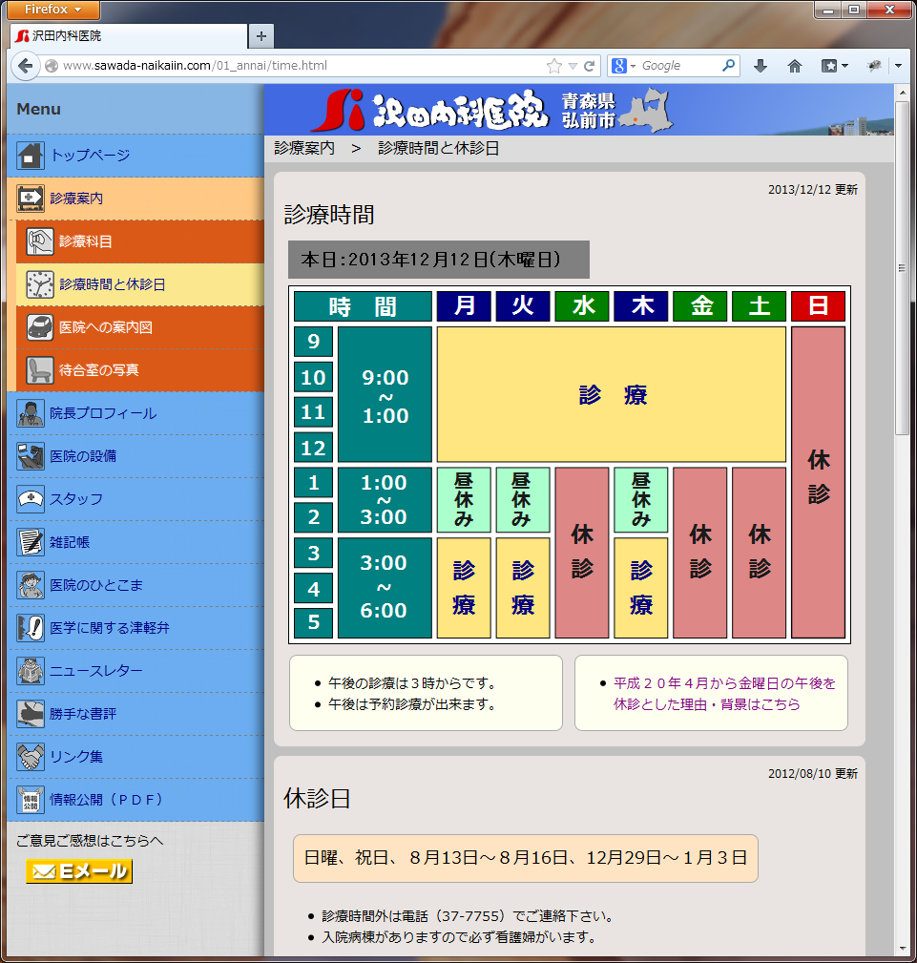917x963 pixels.
Task: Click the magnifier icon in search box
Action: [x=728, y=66]
